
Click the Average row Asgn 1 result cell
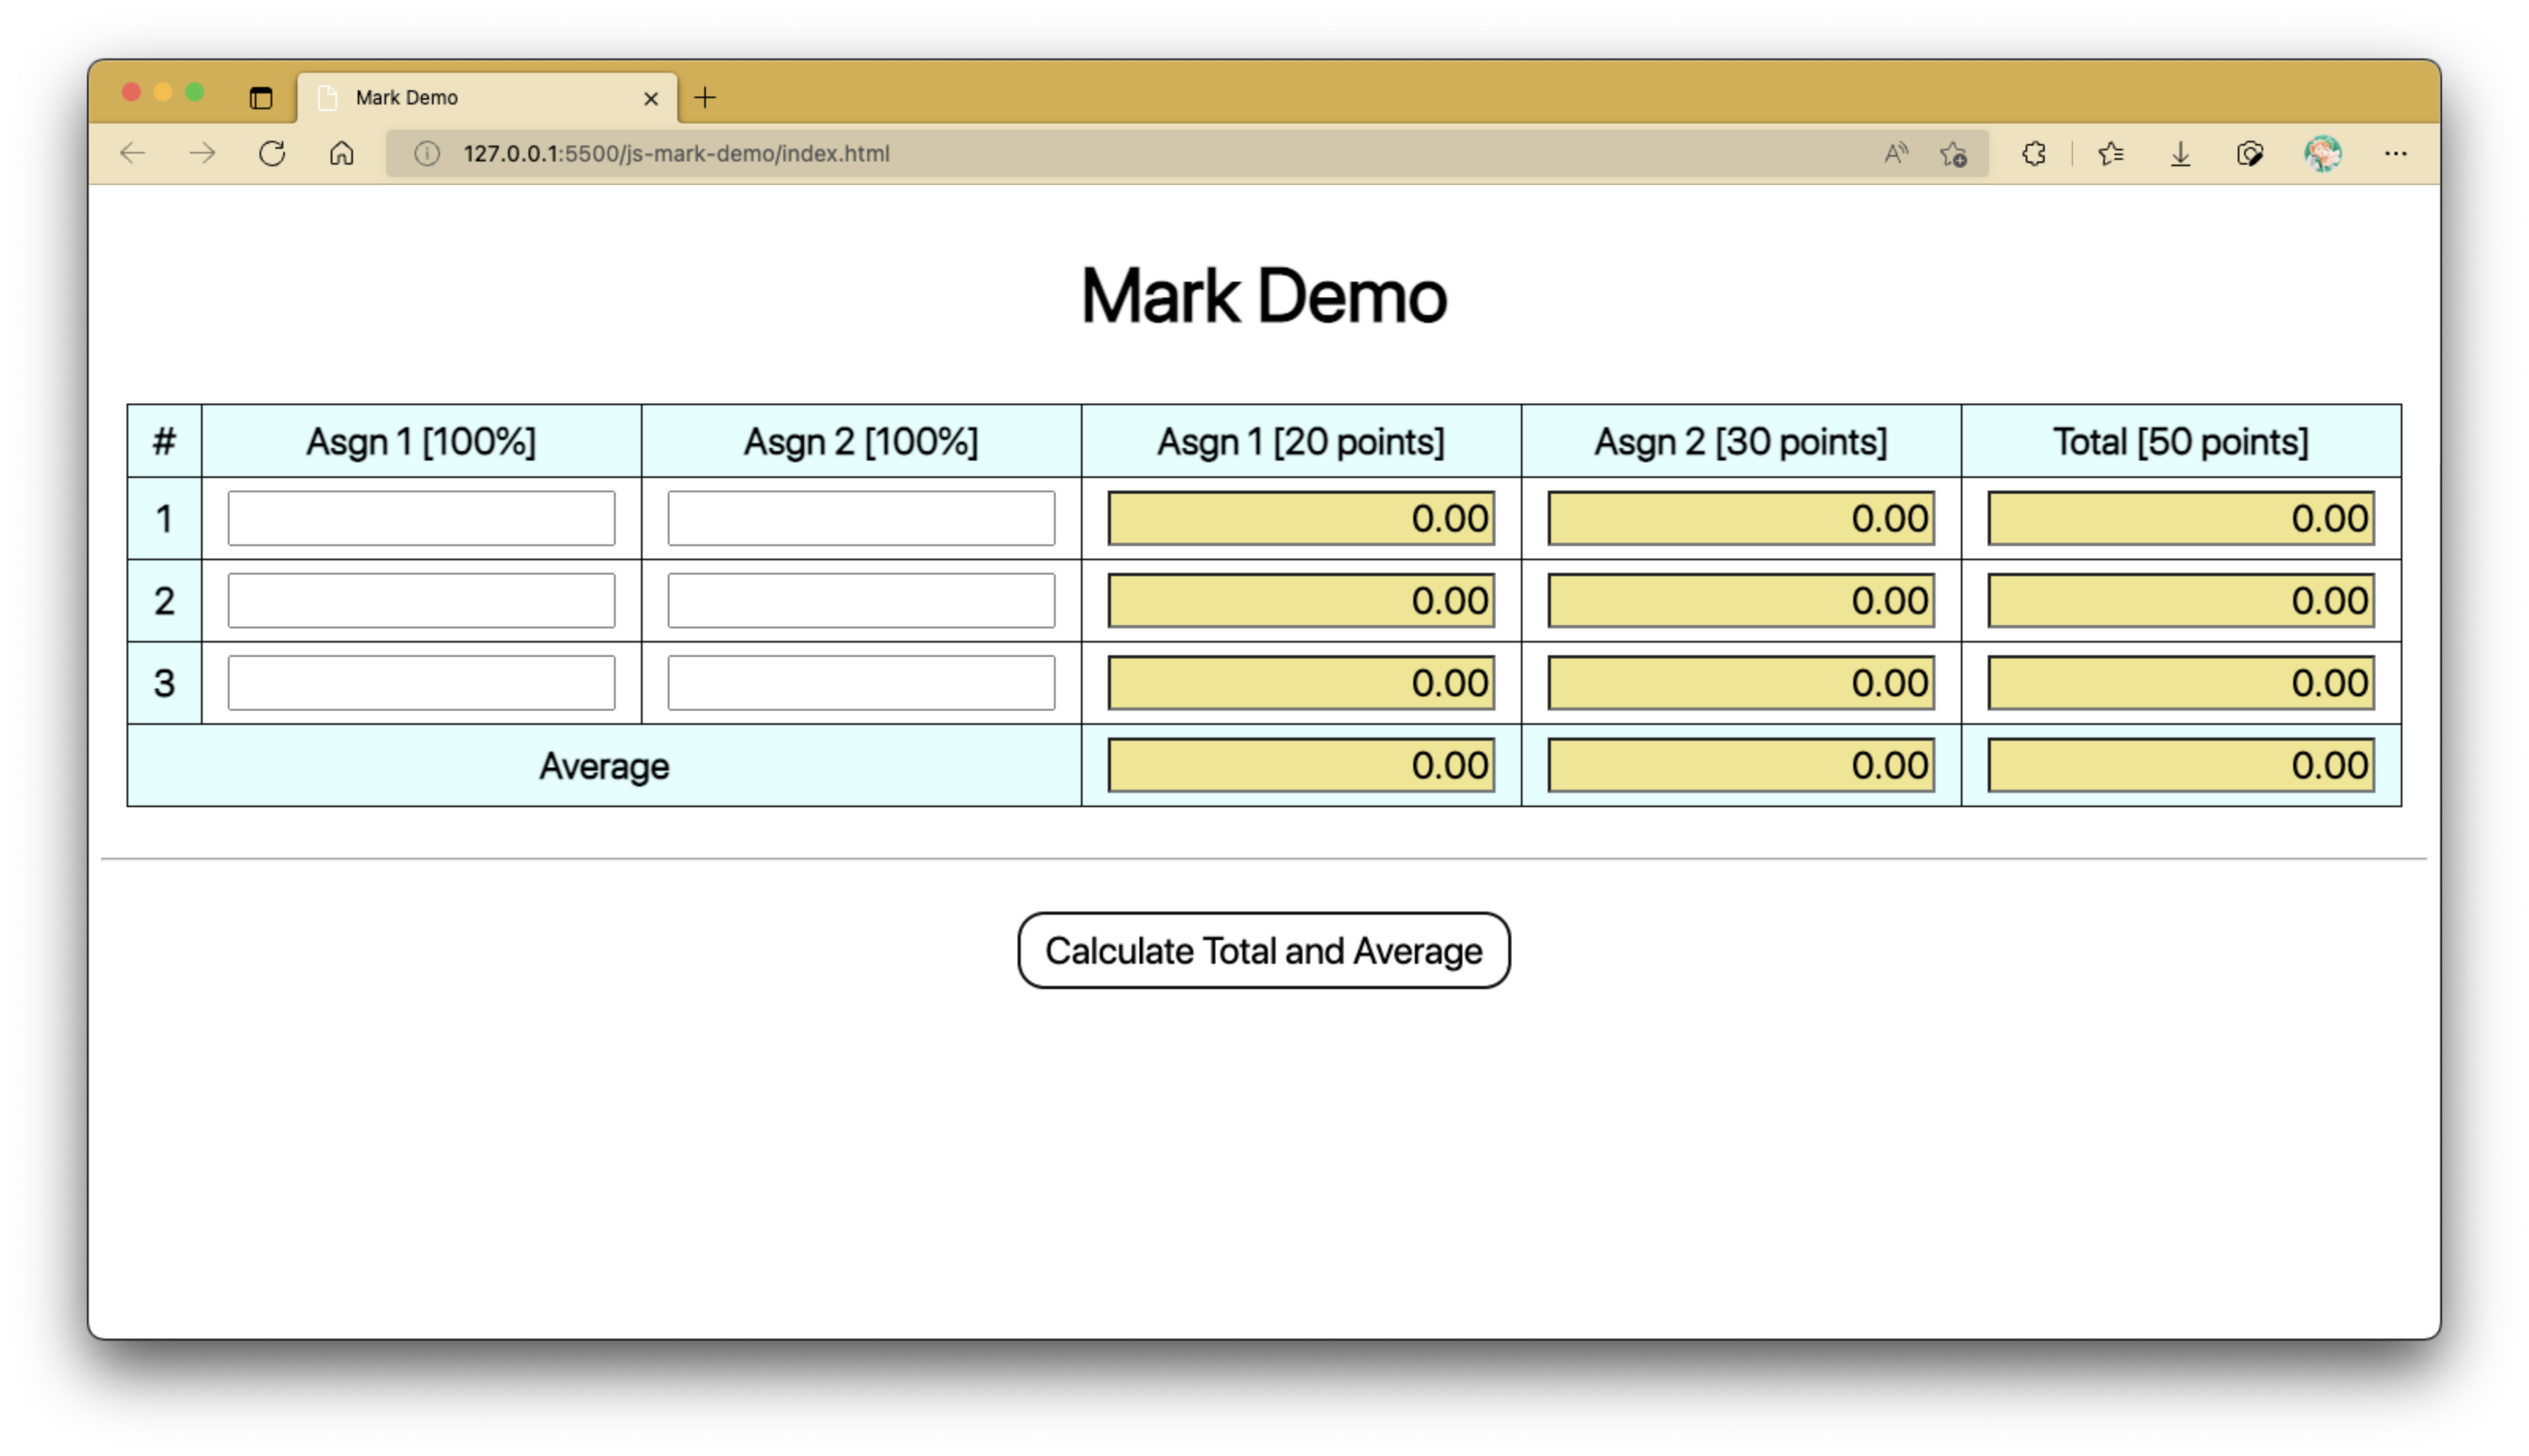(1301, 764)
